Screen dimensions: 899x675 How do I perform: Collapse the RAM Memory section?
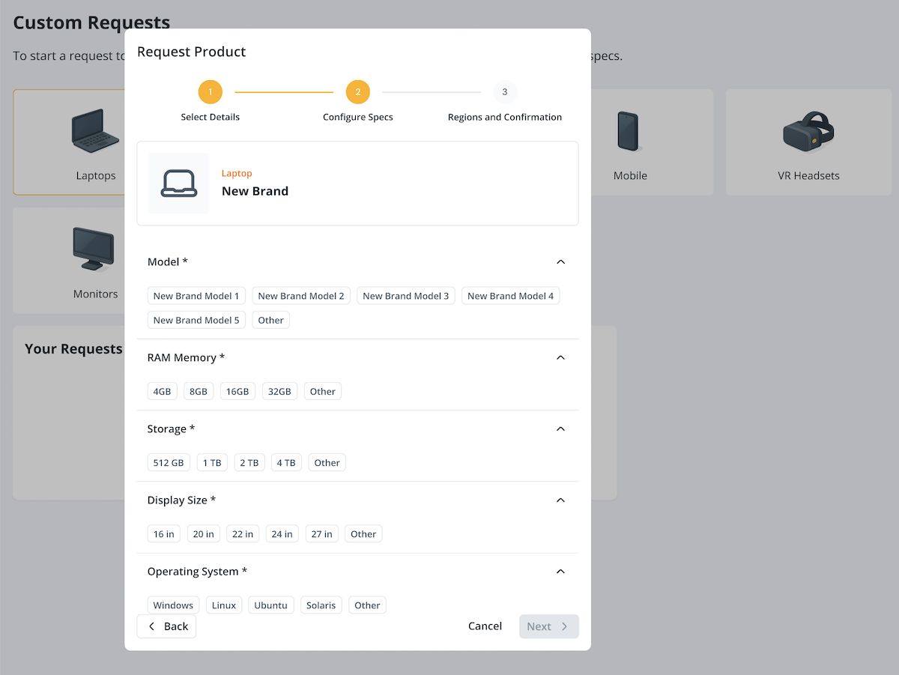pyautogui.click(x=560, y=358)
